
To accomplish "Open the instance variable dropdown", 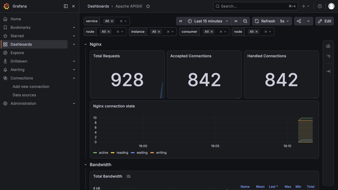I will (172, 32).
